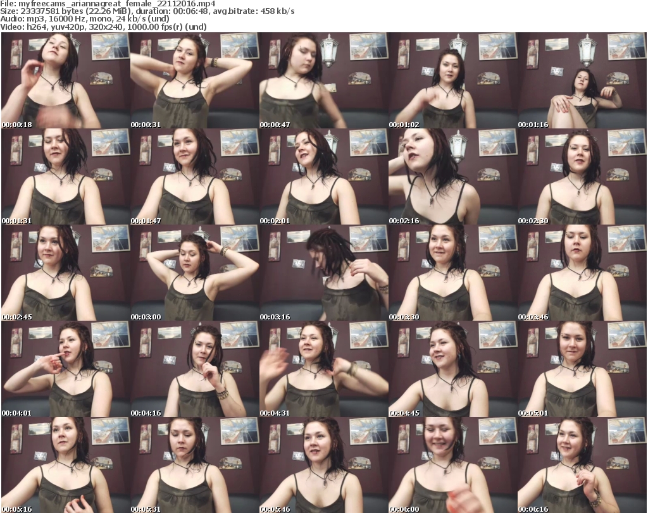Click the Size and duration info line

point(147,11)
